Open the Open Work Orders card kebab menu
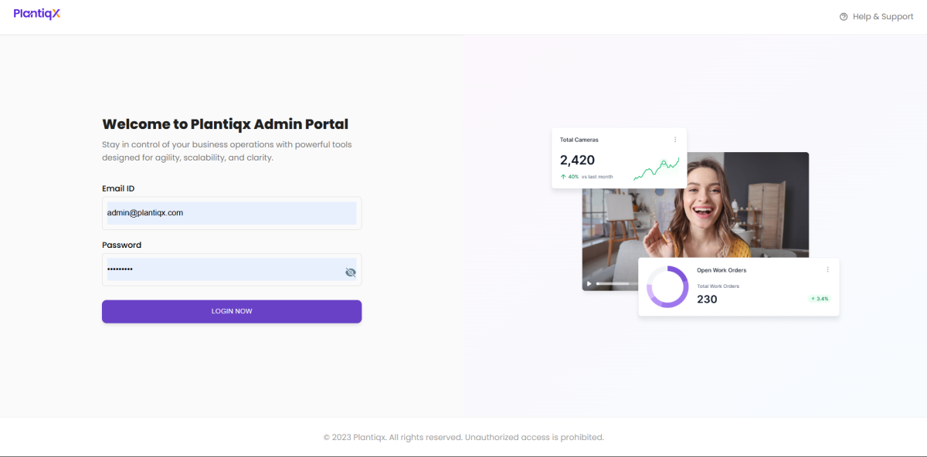Screen dimensions: 927x457 827,269
